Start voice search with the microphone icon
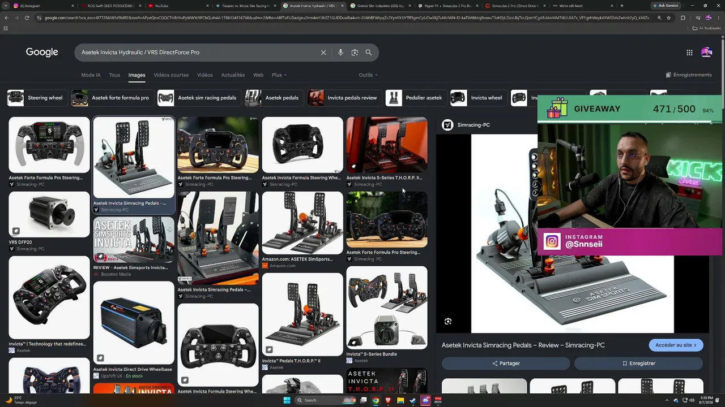Viewport: 725px width, 407px height. [340, 53]
